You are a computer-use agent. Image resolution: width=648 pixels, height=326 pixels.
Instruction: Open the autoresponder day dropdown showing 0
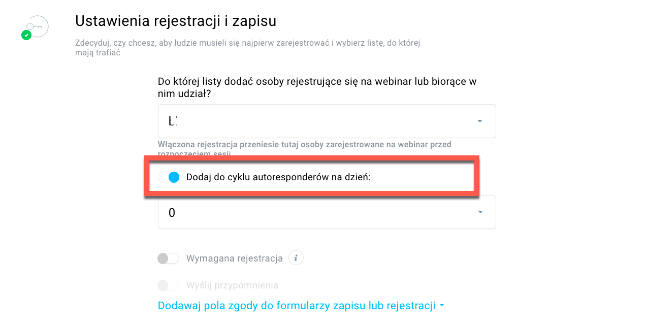coord(327,212)
